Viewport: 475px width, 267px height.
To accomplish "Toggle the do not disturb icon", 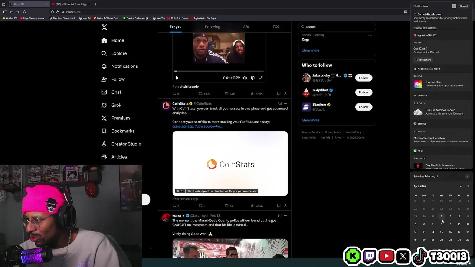I will 454,6.
